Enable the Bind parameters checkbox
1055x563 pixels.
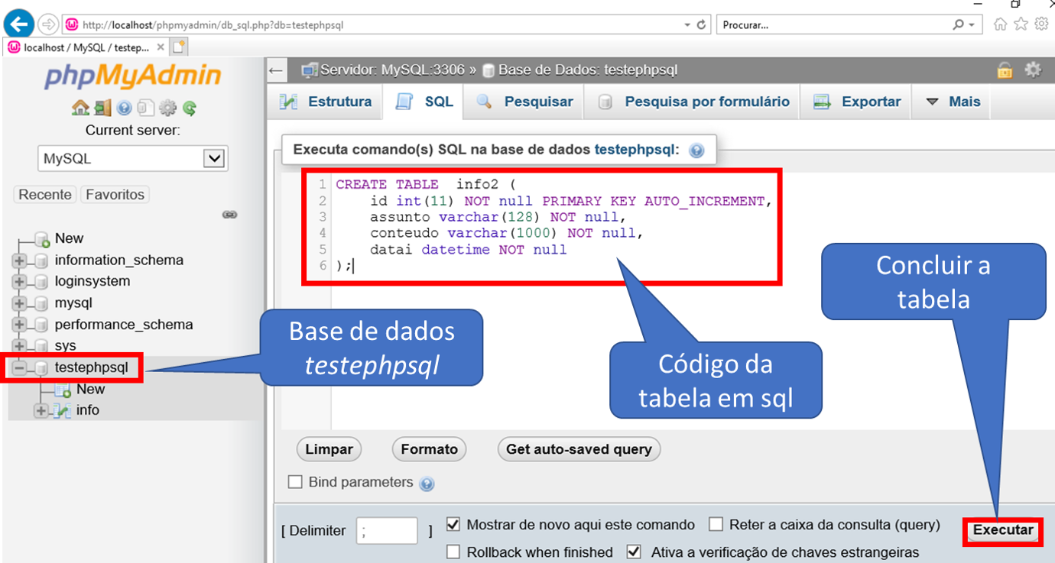click(x=294, y=482)
